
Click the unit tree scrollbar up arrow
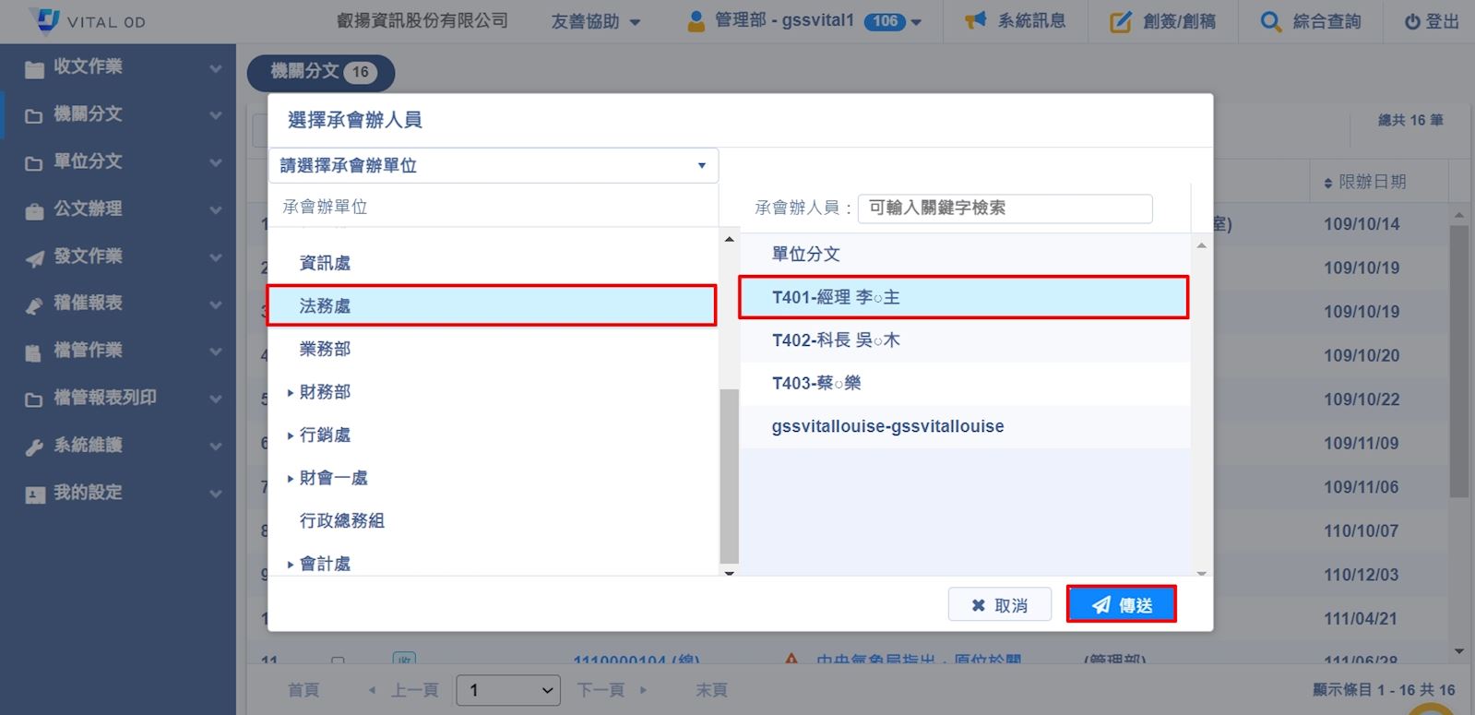pos(729,240)
